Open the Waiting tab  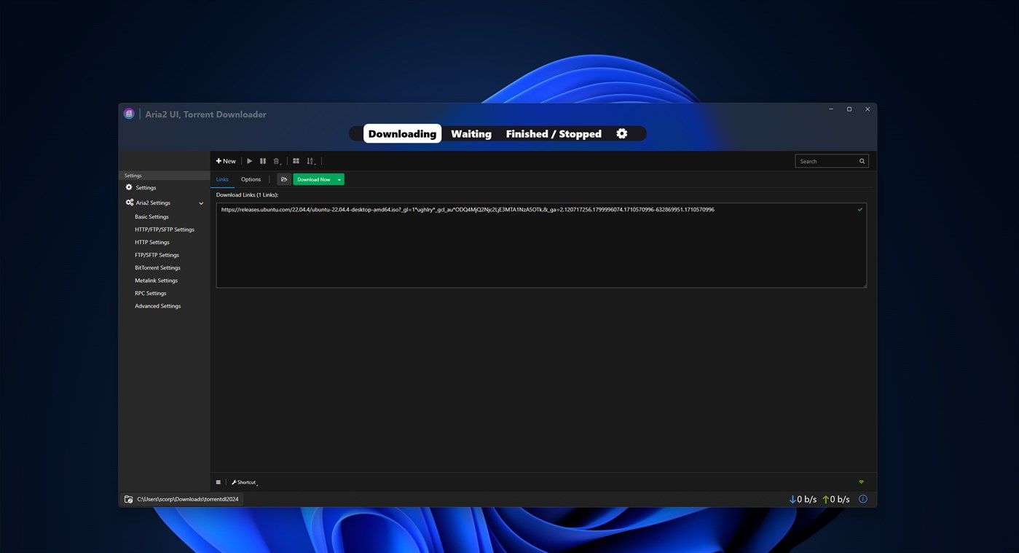coord(471,133)
